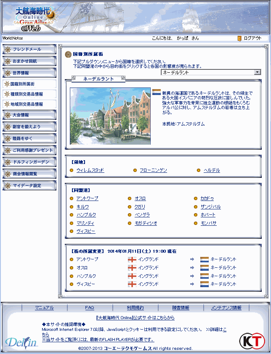Open the オスロ allied port link
Viewport: 271px width, 354px height.
(140, 198)
